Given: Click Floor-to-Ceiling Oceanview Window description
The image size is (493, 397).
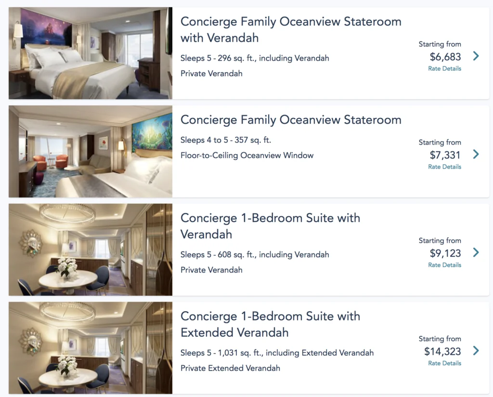Looking at the screenshot, I should click(247, 155).
